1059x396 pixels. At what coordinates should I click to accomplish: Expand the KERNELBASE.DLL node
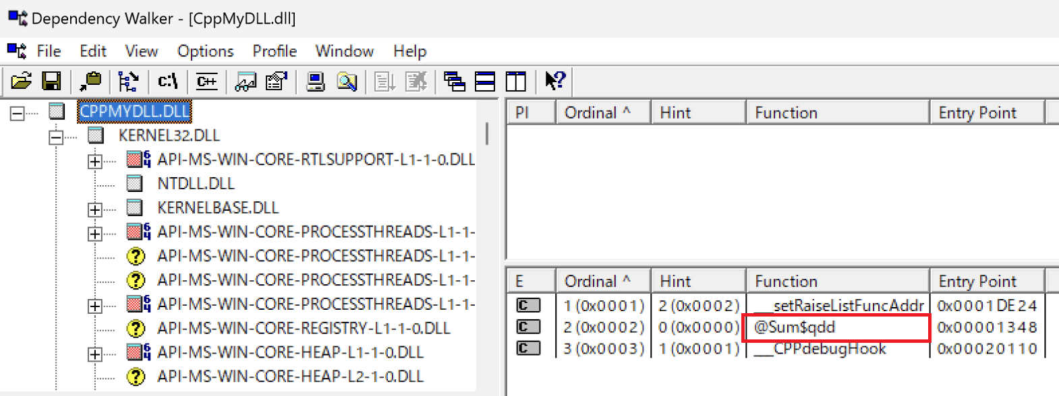pos(95,210)
